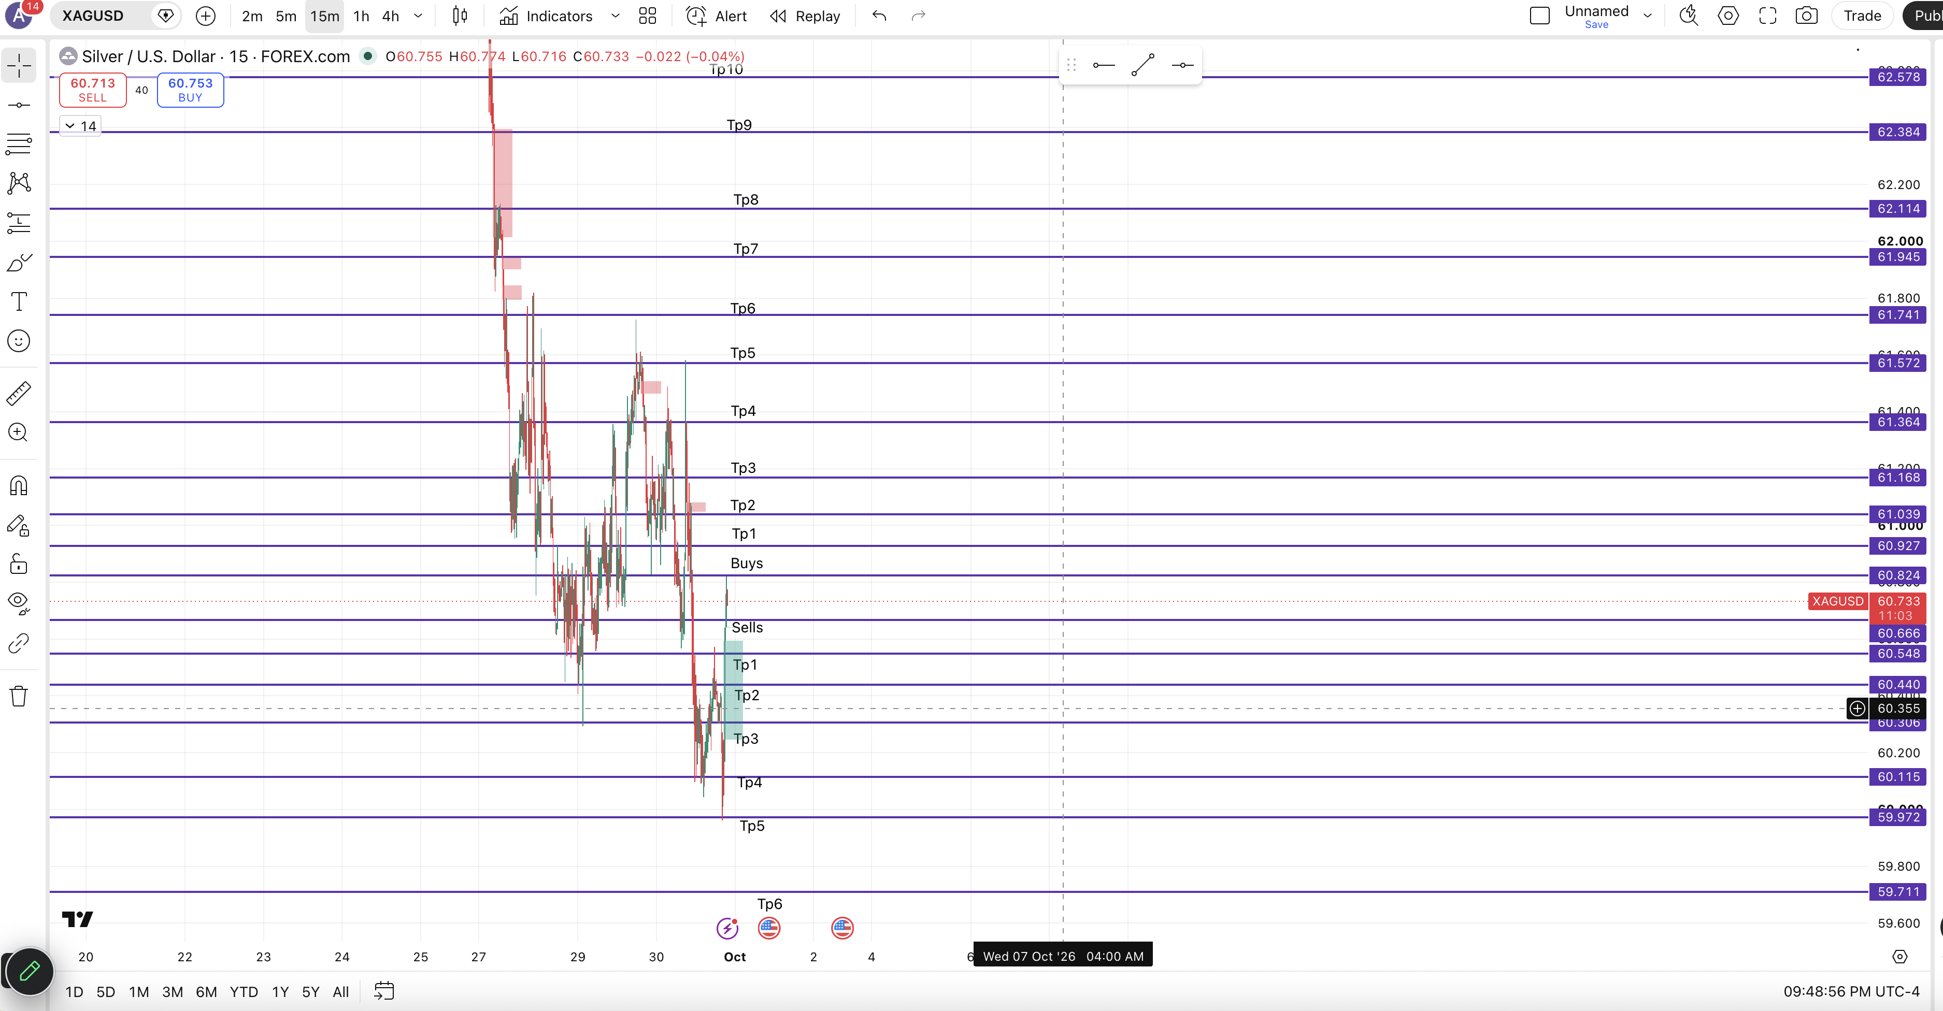Click the 60.713 SELL button
The image size is (1943, 1011).
(93, 90)
